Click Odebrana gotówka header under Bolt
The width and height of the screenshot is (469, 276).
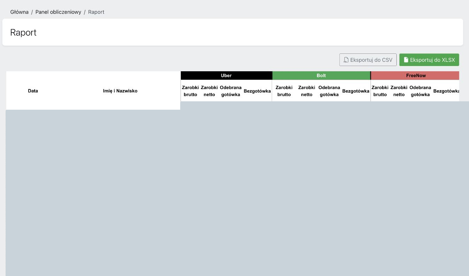[x=329, y=91]
